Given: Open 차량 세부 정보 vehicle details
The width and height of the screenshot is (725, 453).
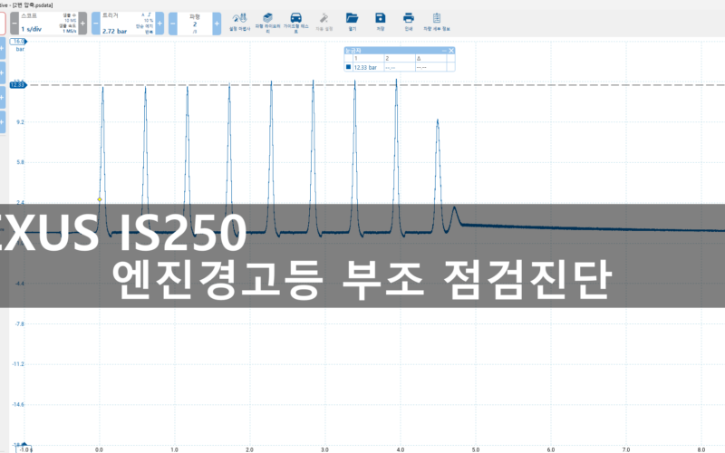Looking at the screenshot, I should [x=438, y=20].
